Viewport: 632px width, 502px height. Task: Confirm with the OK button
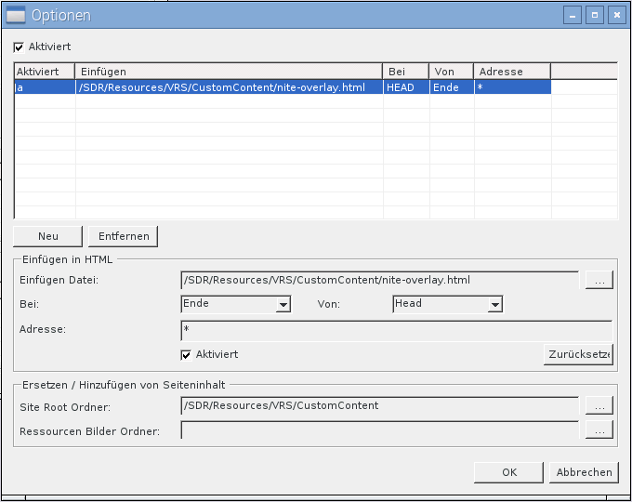coord(508,472)
